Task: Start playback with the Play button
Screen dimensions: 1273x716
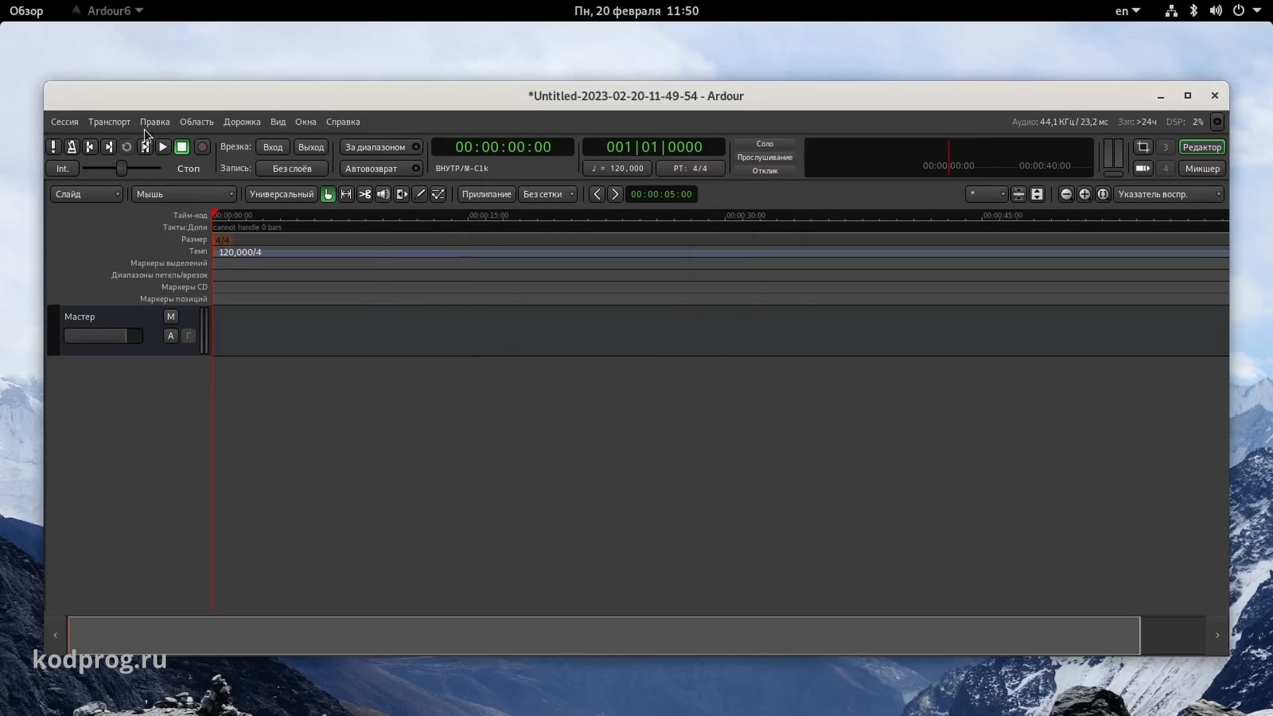Action: pyautogui.click(x=163, y=147)
